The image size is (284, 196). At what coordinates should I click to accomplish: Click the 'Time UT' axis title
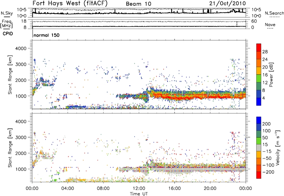[x=139, y=194]
